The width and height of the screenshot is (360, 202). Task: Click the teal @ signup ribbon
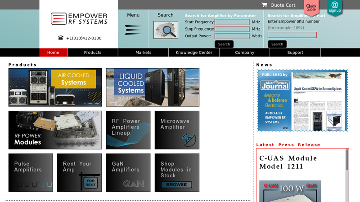click(334, 7)
